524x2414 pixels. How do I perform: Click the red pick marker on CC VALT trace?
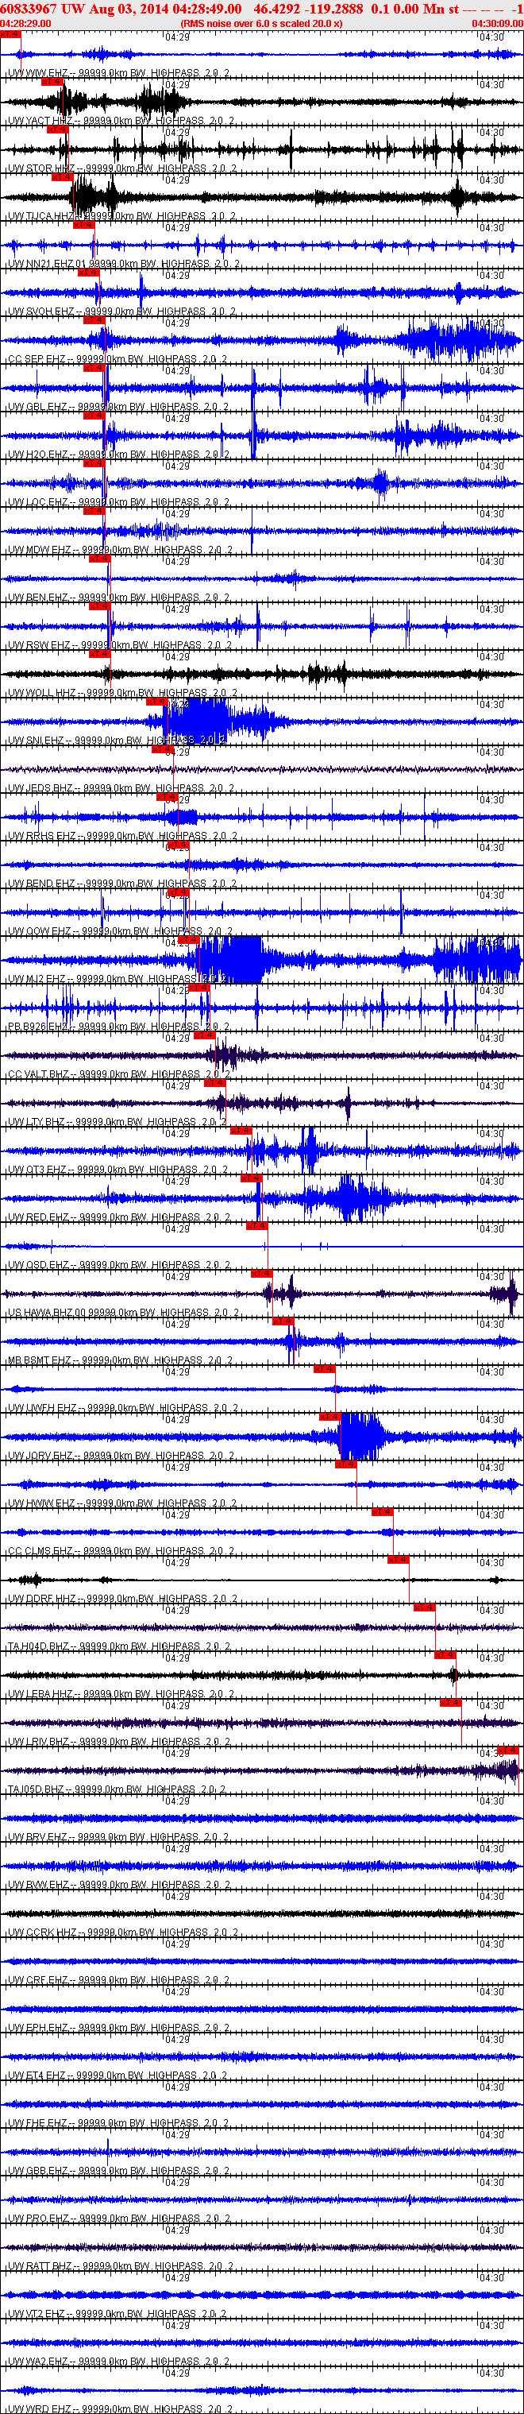[204, 1035]
